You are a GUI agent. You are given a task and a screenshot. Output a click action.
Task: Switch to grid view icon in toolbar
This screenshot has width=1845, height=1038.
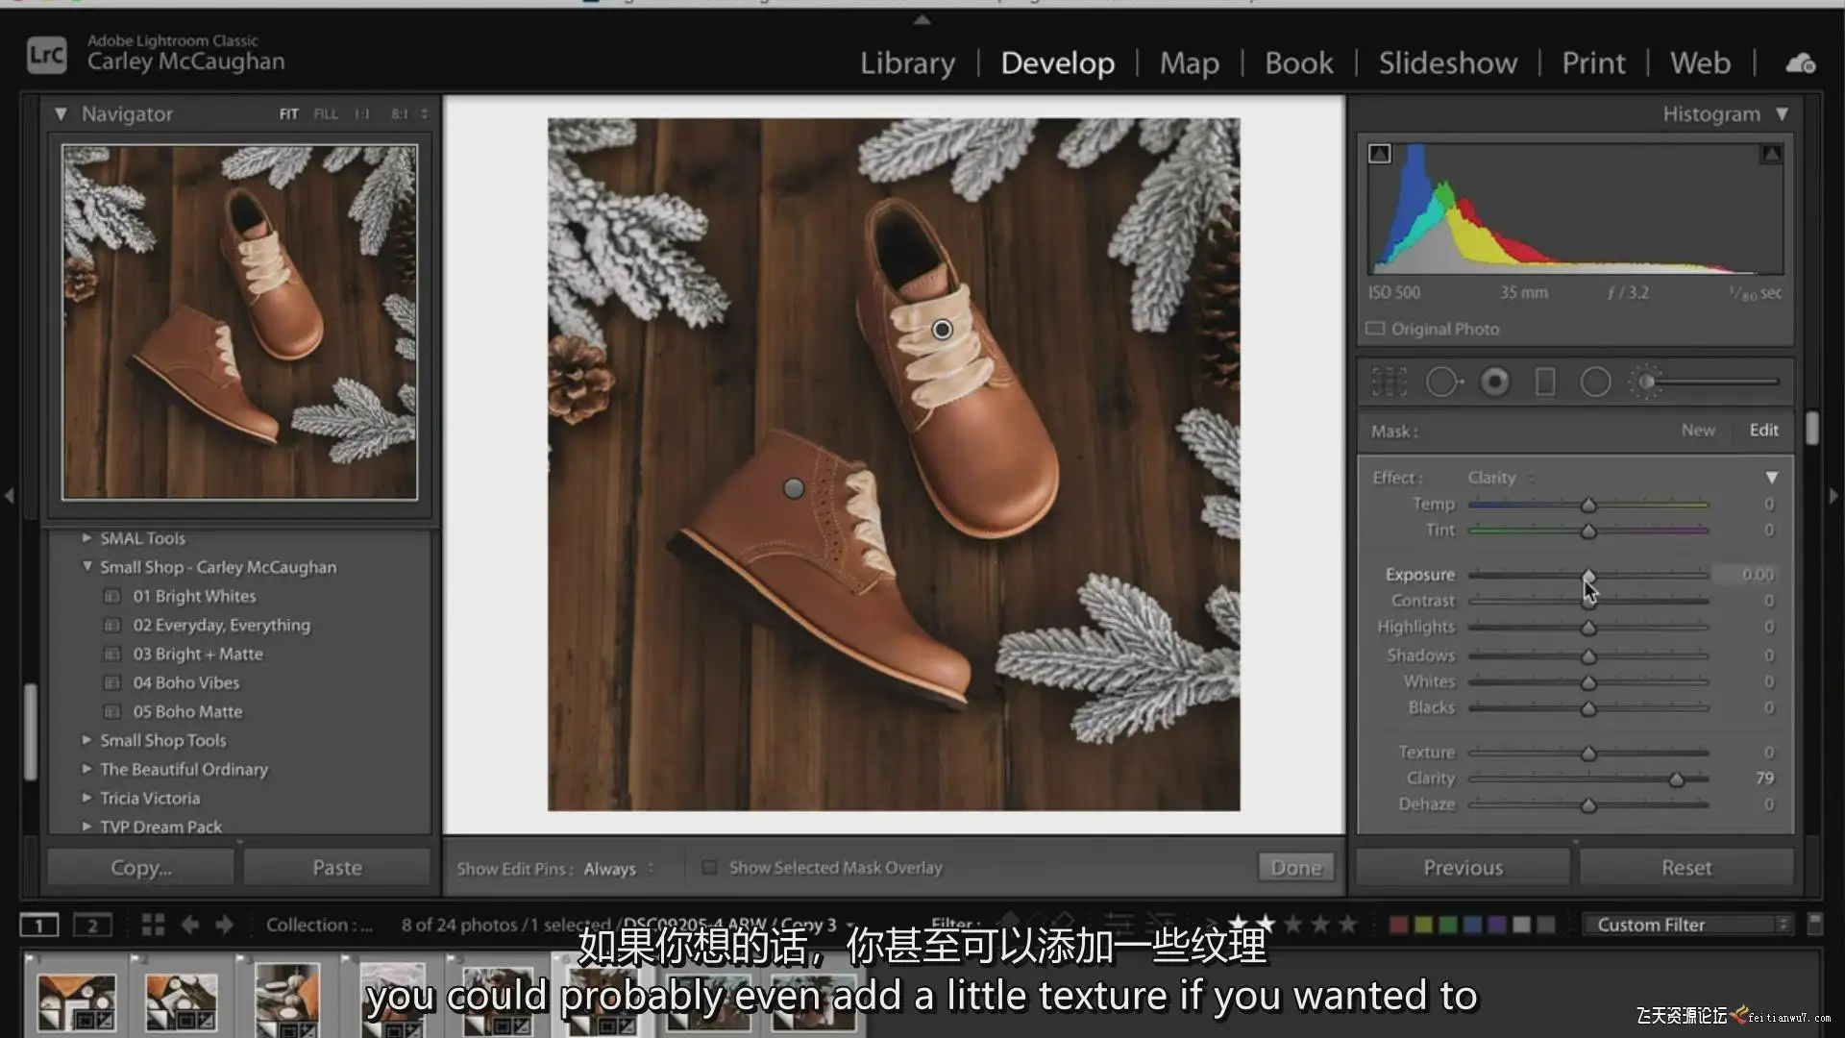(153, 925)
